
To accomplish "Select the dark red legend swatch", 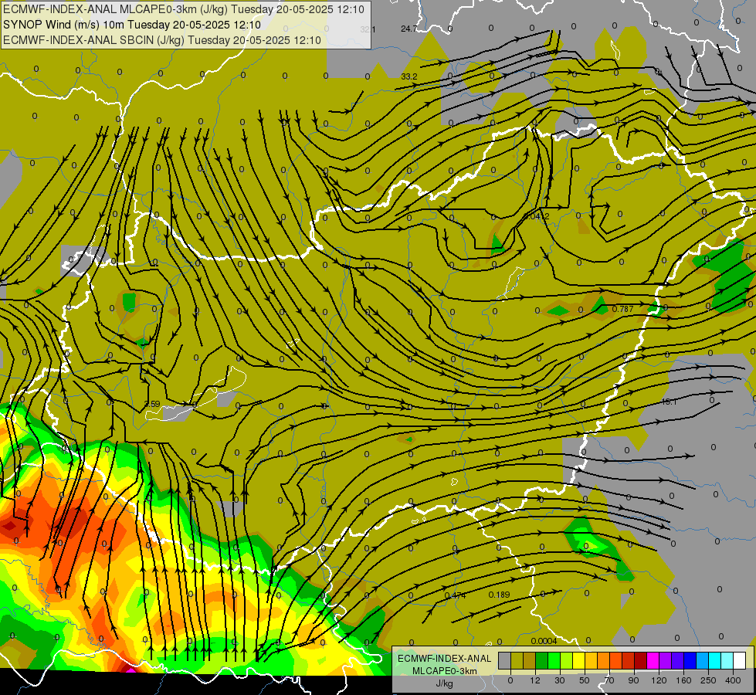I will click(x=641, y=661).
